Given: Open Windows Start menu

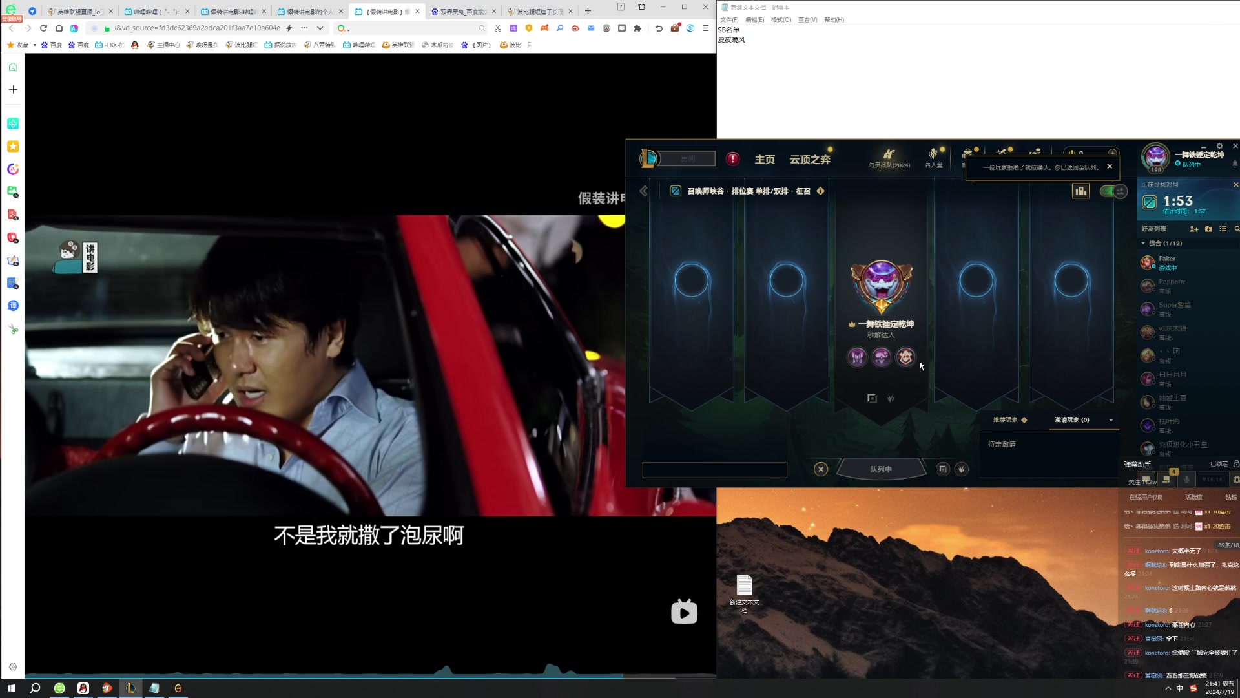Looking at the screenshot, I should pos(12,688).
